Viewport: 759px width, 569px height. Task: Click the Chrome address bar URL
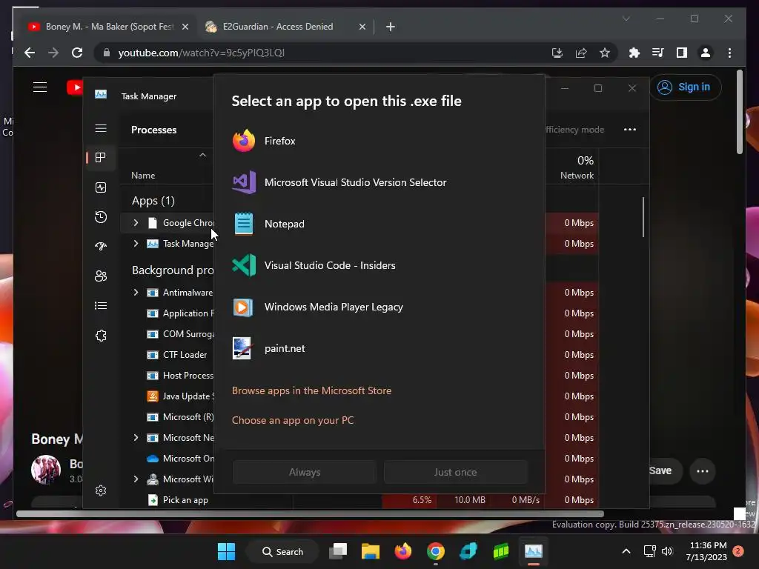(202, 53)
